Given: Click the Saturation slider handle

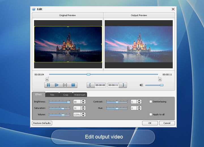Looking at the screenshot, I should 63,108.
